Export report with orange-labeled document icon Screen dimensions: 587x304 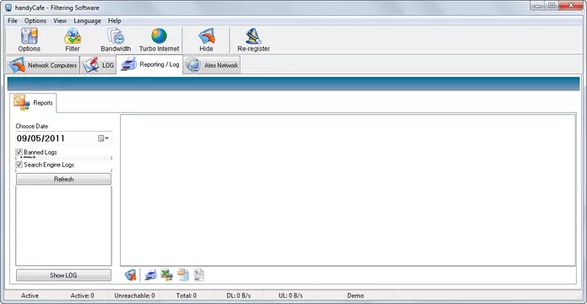point(183,275)
